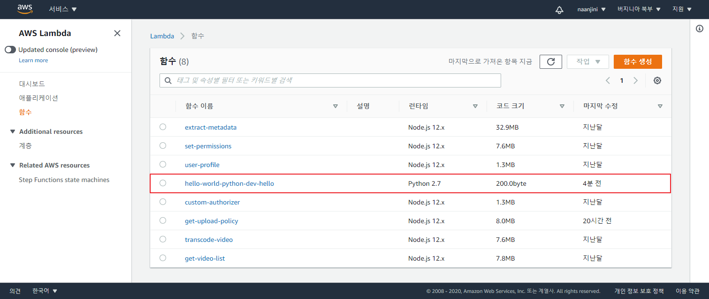Click 32.9MB code size cell
Image resolution: width=709 pixels, height=299 pixels.
(x=507, y=127)
